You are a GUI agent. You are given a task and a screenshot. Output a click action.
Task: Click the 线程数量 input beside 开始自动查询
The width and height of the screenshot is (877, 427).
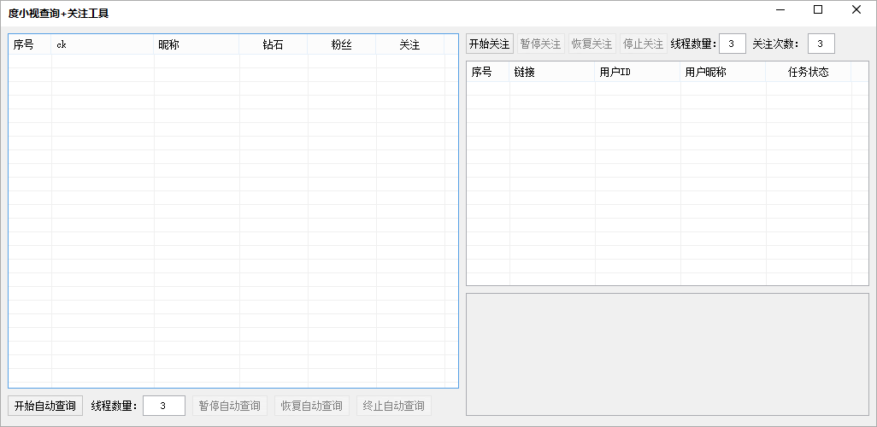point(163,406)
